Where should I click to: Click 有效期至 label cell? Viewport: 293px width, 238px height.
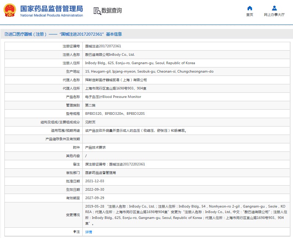pyautogui.click(x=73, y=198)
